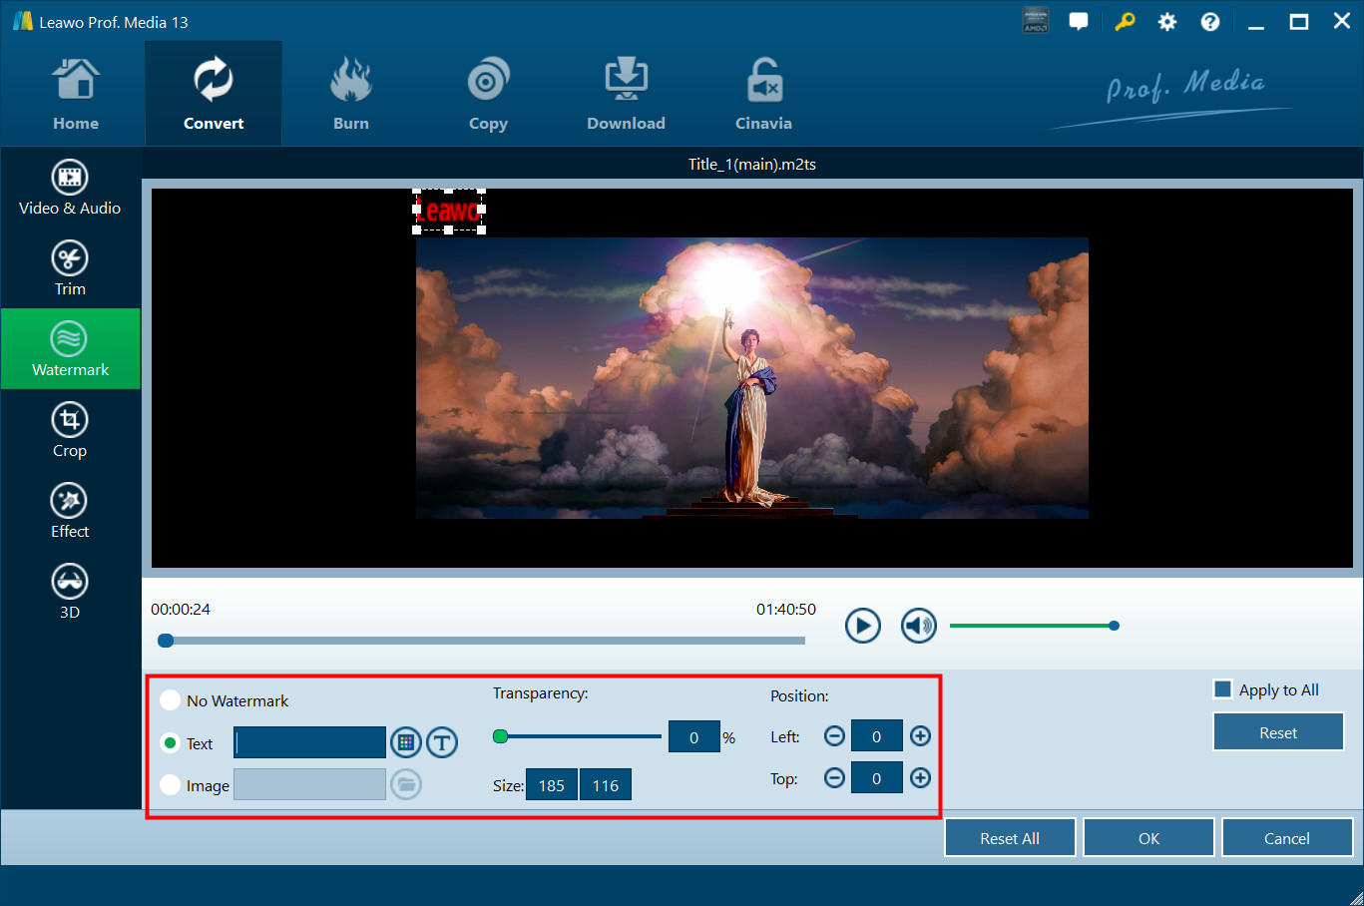The height and width of the screenshot is (906, 1364).
Task: Select the Image watermark radio option
Action: click(171, 785)
